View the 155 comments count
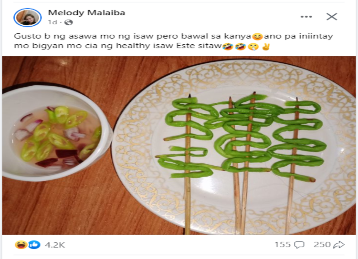Screen dimensions: 358x259 click(x=282, y=245)
